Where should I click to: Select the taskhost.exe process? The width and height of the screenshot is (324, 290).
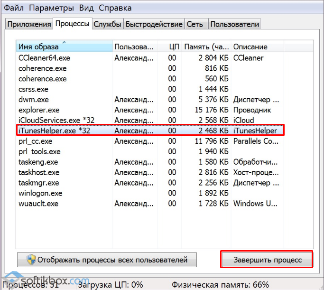[150, 172]
